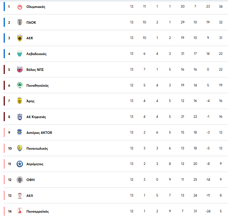Click the ΑΕΛ team crest icon
Screen dimensions: 228x218
tap(19, 196)
